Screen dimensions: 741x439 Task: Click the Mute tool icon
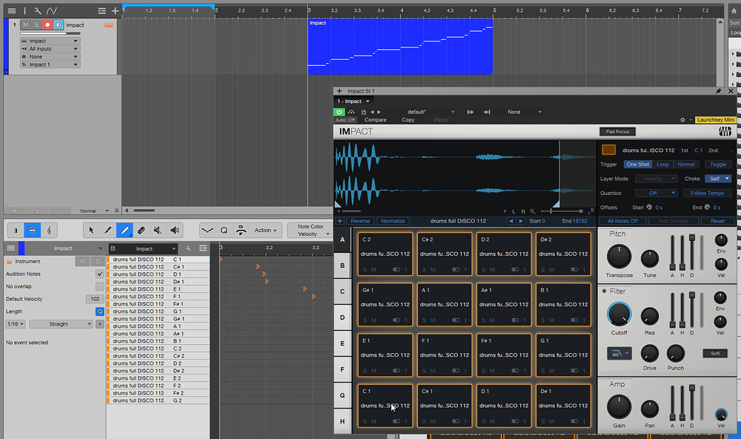coord(158,231)
